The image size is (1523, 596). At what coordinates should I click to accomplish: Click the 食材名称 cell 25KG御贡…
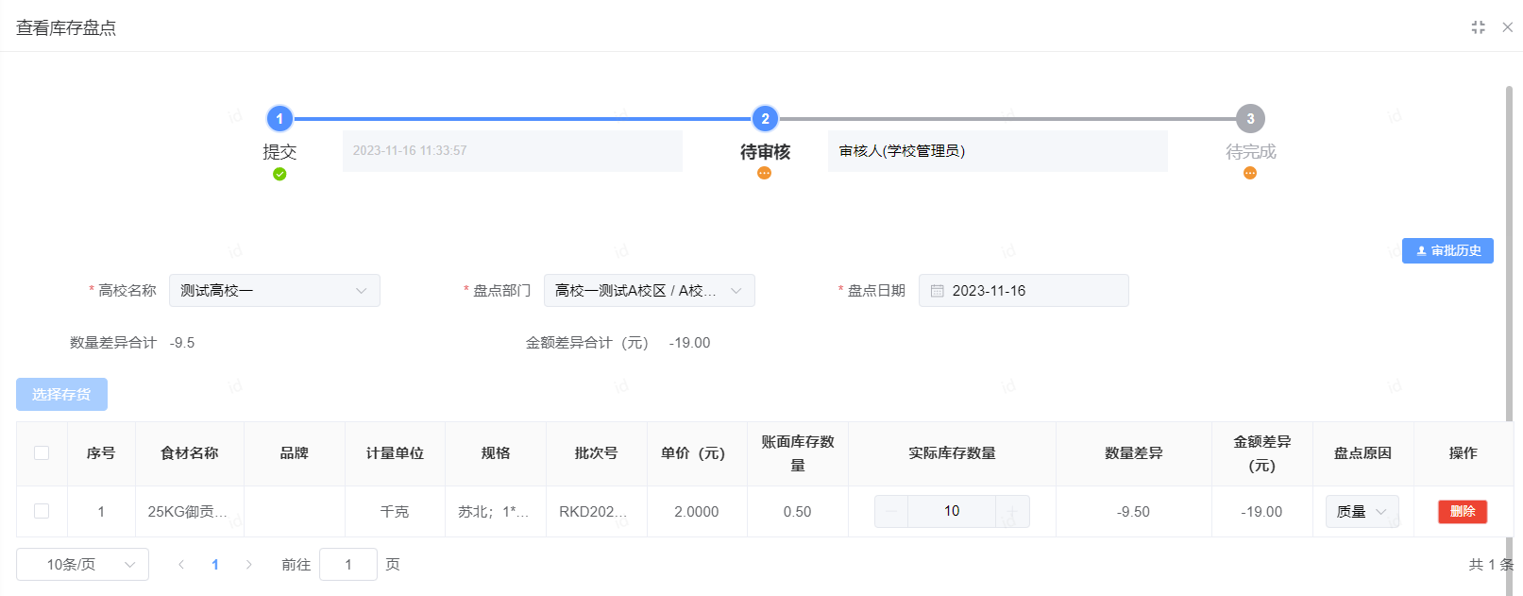tap(189, 511)
